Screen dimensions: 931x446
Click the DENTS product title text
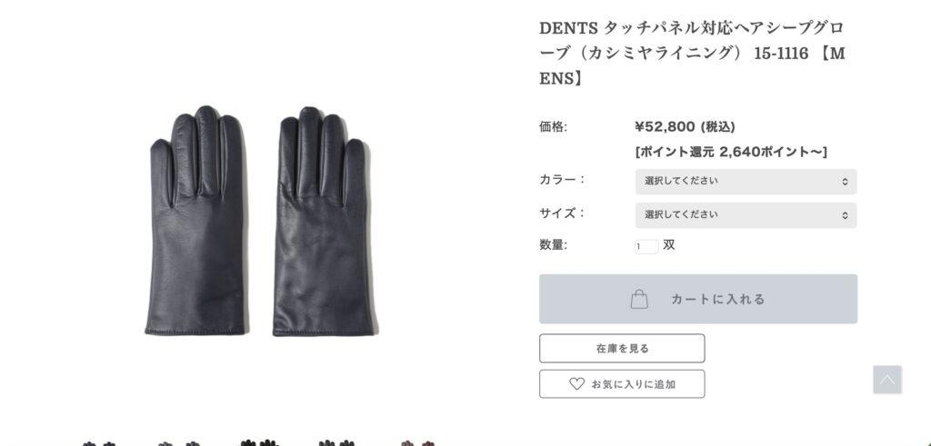point(692,53)
